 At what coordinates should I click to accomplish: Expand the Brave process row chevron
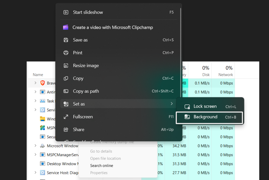[x=35, y=83]
